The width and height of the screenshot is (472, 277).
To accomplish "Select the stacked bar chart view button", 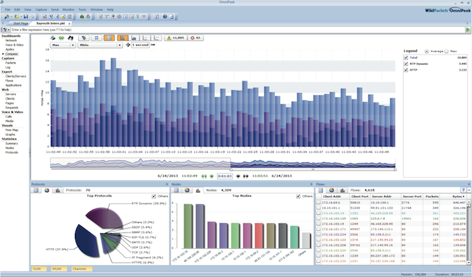I will tap(123, 38).
